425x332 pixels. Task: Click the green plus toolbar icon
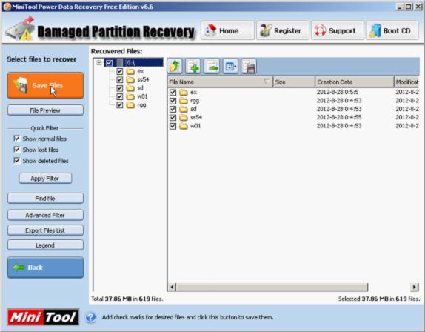(193, 67)
